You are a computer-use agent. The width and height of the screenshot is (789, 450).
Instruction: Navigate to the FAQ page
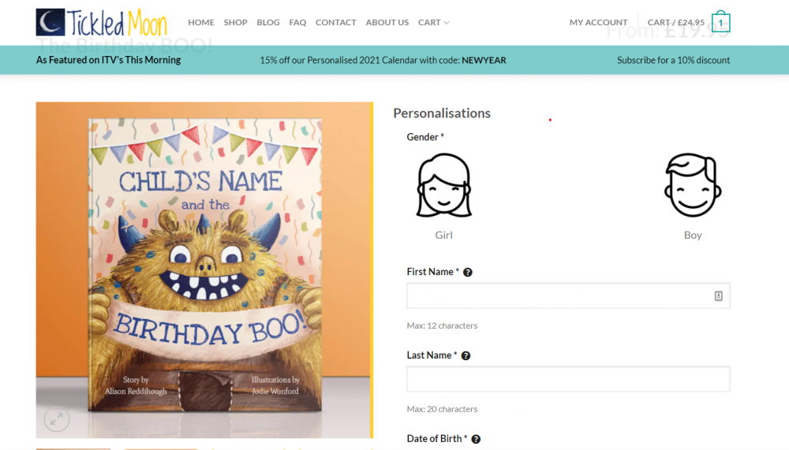[297, 23]
